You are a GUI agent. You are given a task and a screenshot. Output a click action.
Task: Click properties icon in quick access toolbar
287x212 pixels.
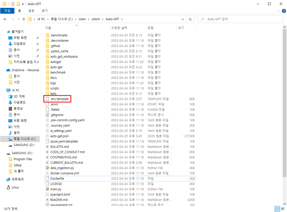pos(13,4)
